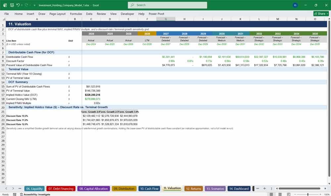The image size is (331, 196).
Task: Switch to the 09. Distribution sheet
Action: click(x=124, y=189)
